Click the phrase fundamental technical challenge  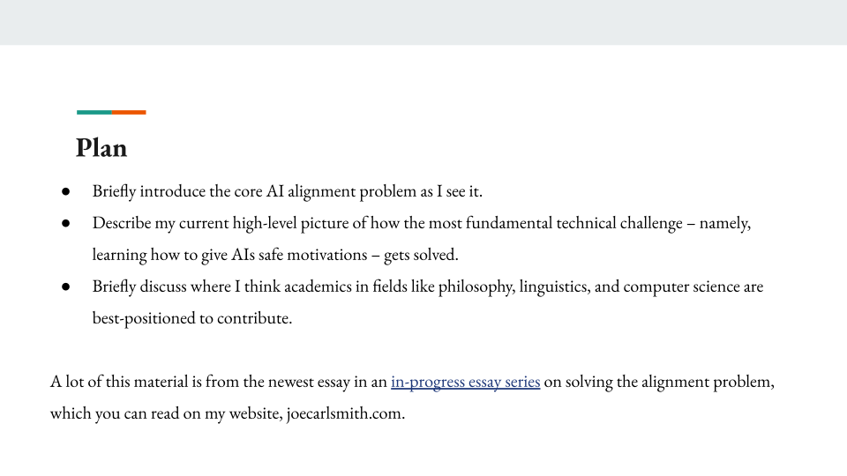pos(574,223)
